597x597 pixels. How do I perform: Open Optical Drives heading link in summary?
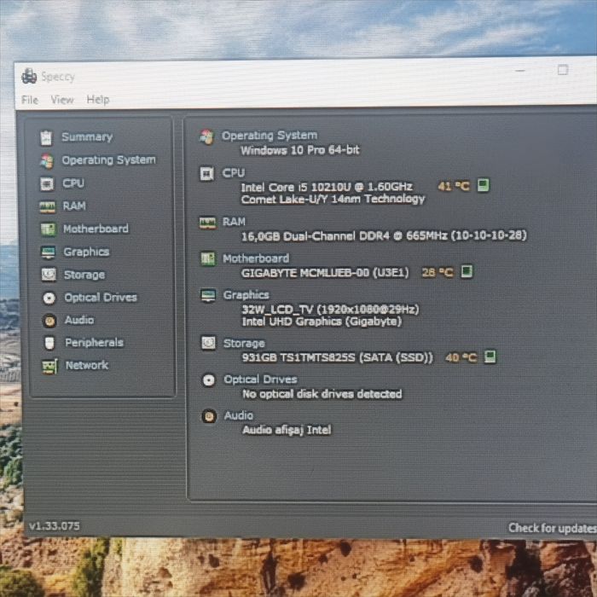point(260,380)
